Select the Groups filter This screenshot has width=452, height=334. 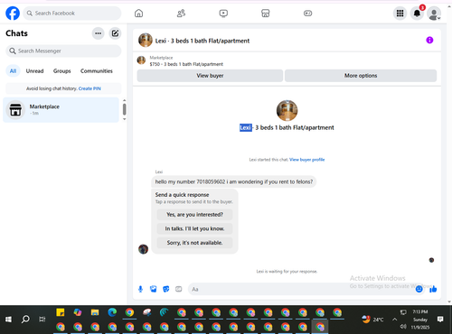(x=61, y=71)
